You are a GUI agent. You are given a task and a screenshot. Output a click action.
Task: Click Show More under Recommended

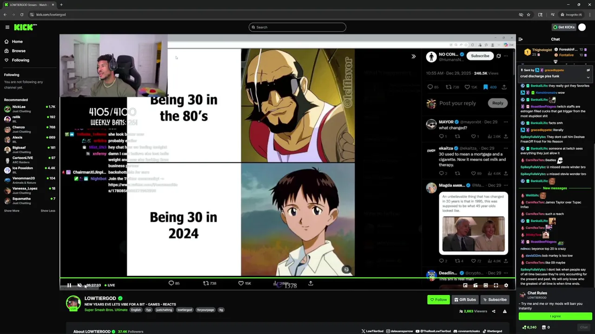[x=12, y=211]
